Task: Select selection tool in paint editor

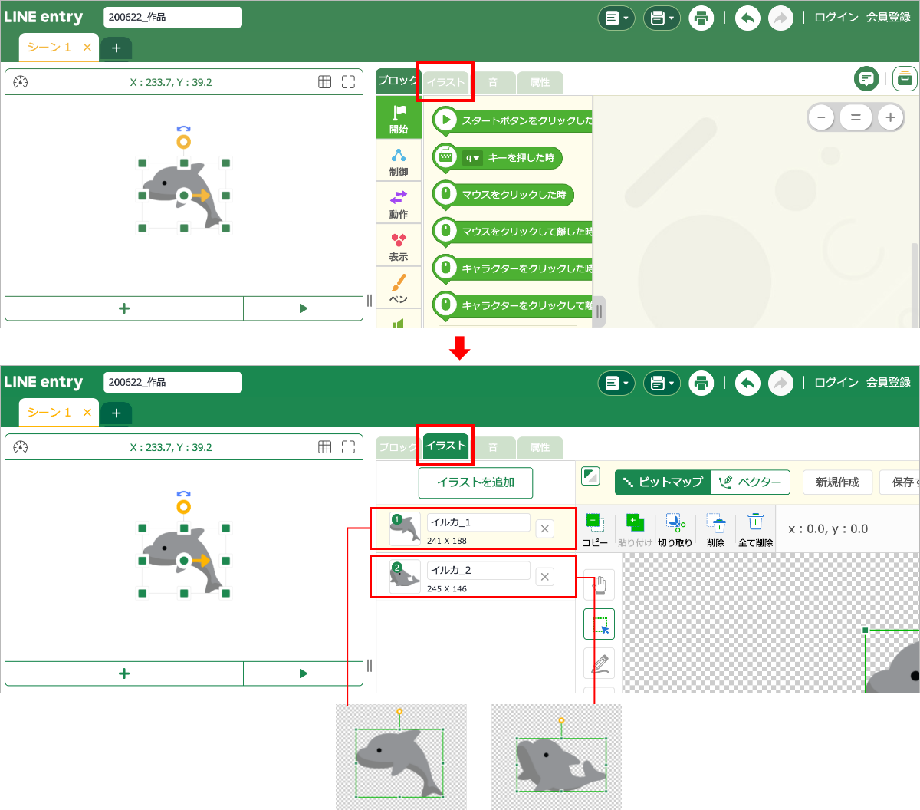Action: tap(600, 624)
